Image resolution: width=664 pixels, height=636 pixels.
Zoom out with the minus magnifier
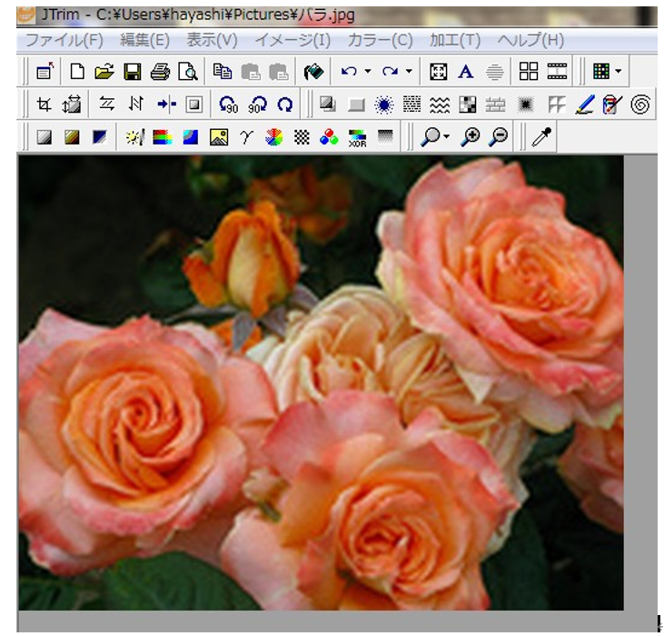pyautogui.click(x=499, y=137)
